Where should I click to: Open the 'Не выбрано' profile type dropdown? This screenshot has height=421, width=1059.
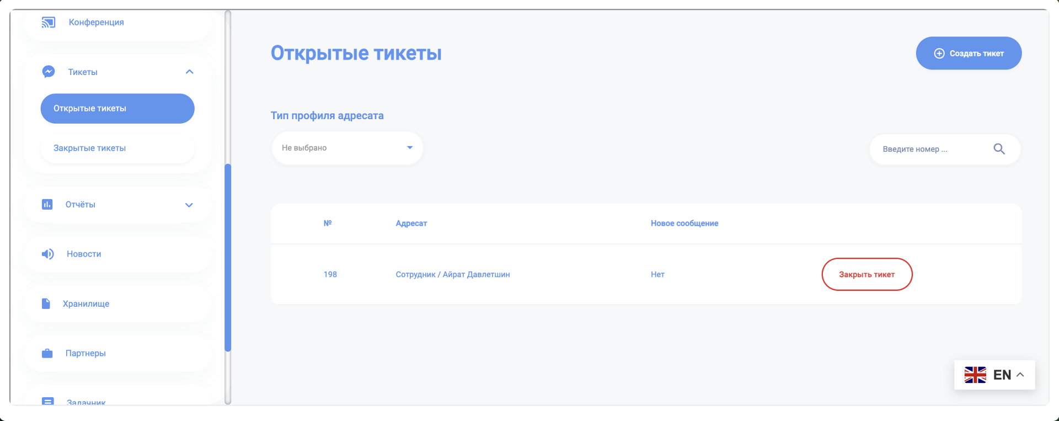(347, 148)
